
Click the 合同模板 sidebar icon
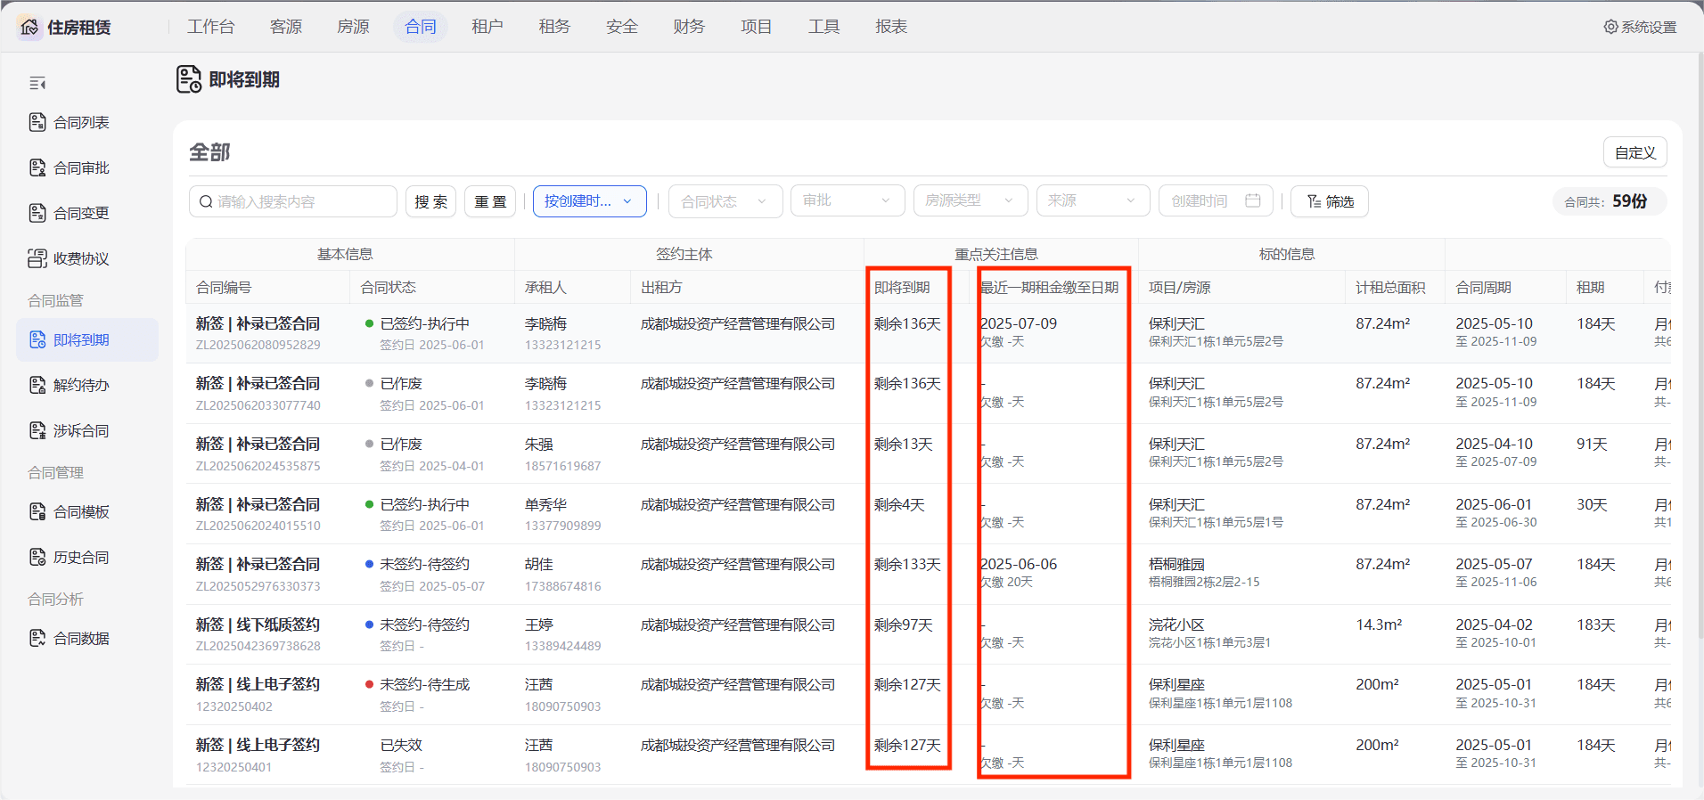click(x=37, y=511)
